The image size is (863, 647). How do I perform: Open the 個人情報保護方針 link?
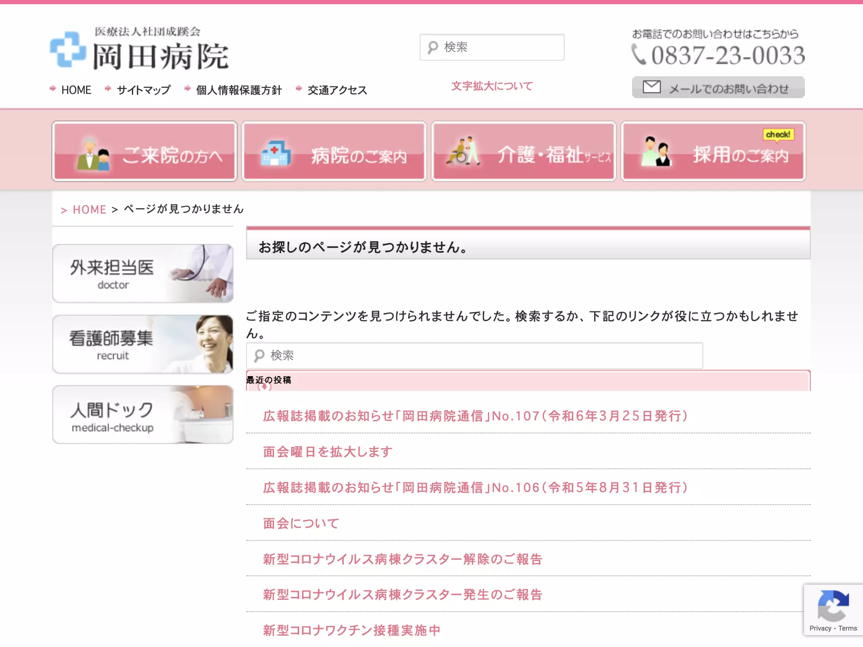pos(239,90)
